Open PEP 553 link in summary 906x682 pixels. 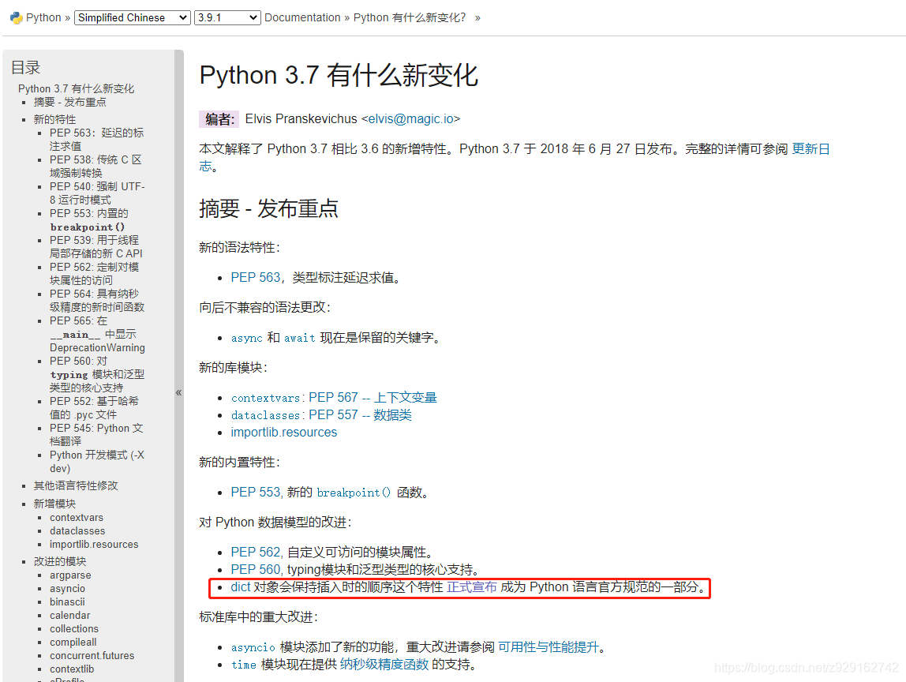pyautogui.click(x=256, y=493)
